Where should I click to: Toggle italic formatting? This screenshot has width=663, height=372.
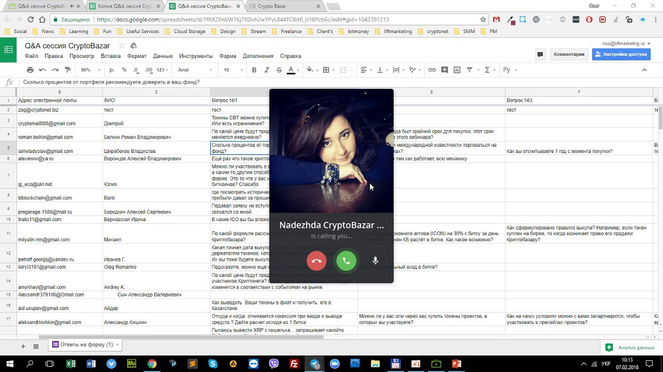[267, 70]
